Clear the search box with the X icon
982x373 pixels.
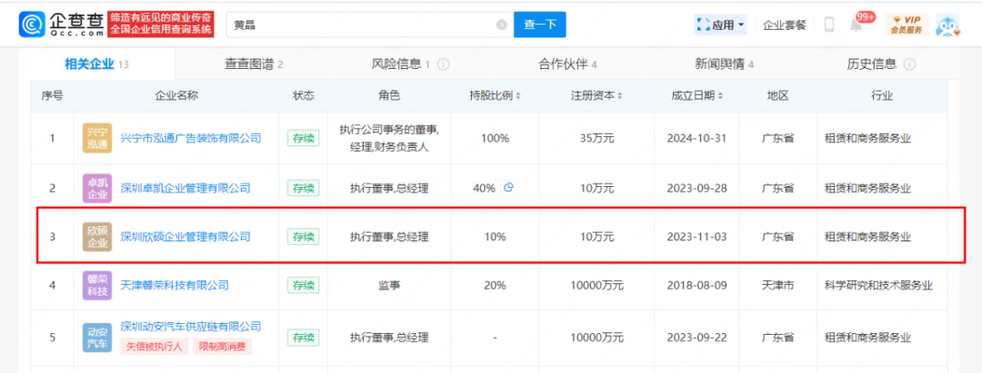[502, 25]
